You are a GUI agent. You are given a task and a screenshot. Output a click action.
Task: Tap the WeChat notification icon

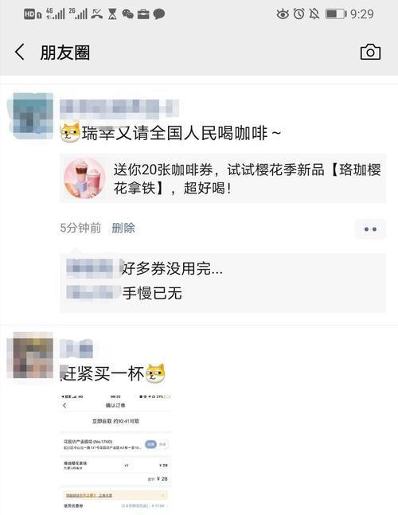[x=127, y=14]
